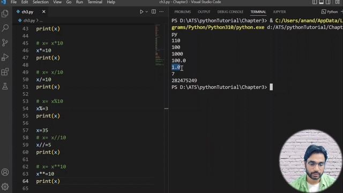343x193 pixels.
Task: Click the editor minimap preview
Action: (159, 45)
